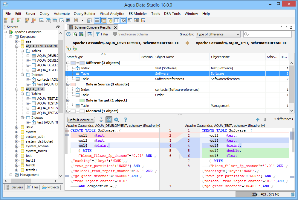Collapse the Only in Source group
This screenshot has width=298, height=200.
point(68,84)
